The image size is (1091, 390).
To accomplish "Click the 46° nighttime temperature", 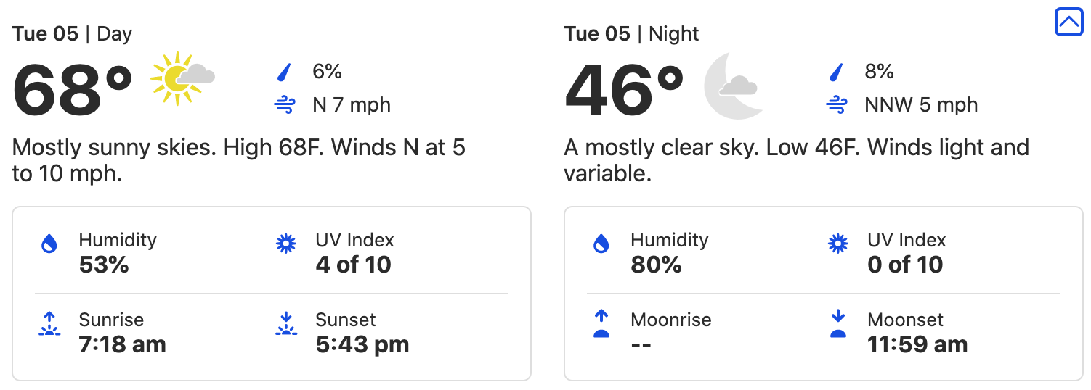I will (x=625, y=90).
